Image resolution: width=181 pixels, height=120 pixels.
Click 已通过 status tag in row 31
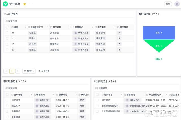point(33,33)
